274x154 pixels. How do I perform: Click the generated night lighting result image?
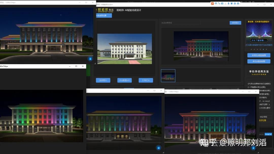(201, 46)
